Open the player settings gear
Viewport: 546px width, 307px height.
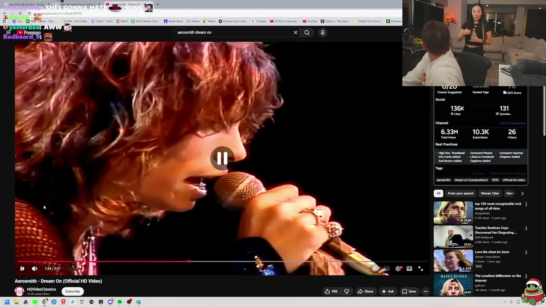(398, 269)
